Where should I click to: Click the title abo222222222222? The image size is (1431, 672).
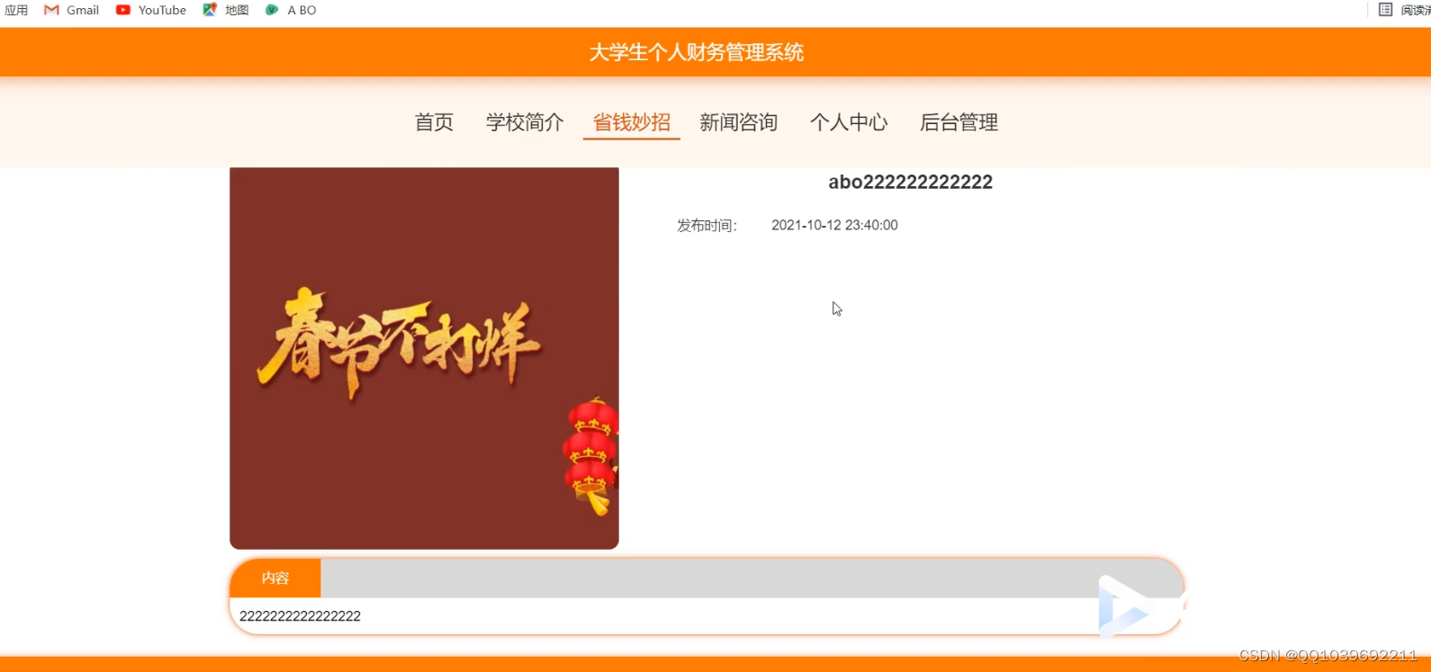(x=910, y=182)
